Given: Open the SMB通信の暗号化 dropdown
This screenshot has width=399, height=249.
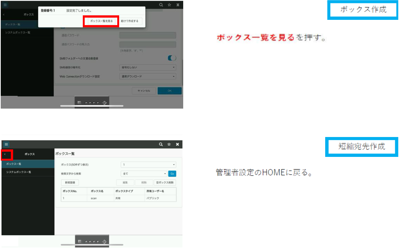Looking at the screenshot, I should click(148, 67).
